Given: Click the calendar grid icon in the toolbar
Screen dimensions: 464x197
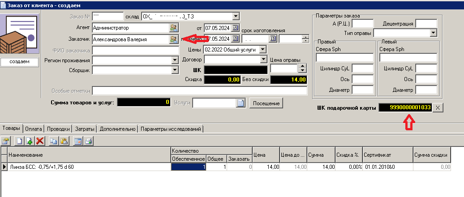Looking at the screenshot, I should pos(77,141).
